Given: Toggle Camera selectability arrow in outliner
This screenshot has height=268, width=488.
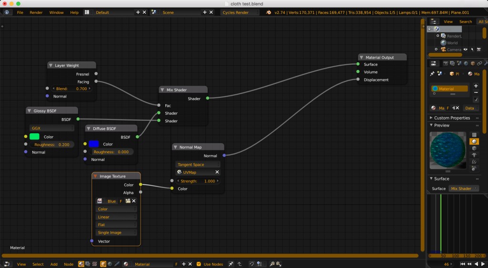Looking at the screenshot, I should (472, 50).
